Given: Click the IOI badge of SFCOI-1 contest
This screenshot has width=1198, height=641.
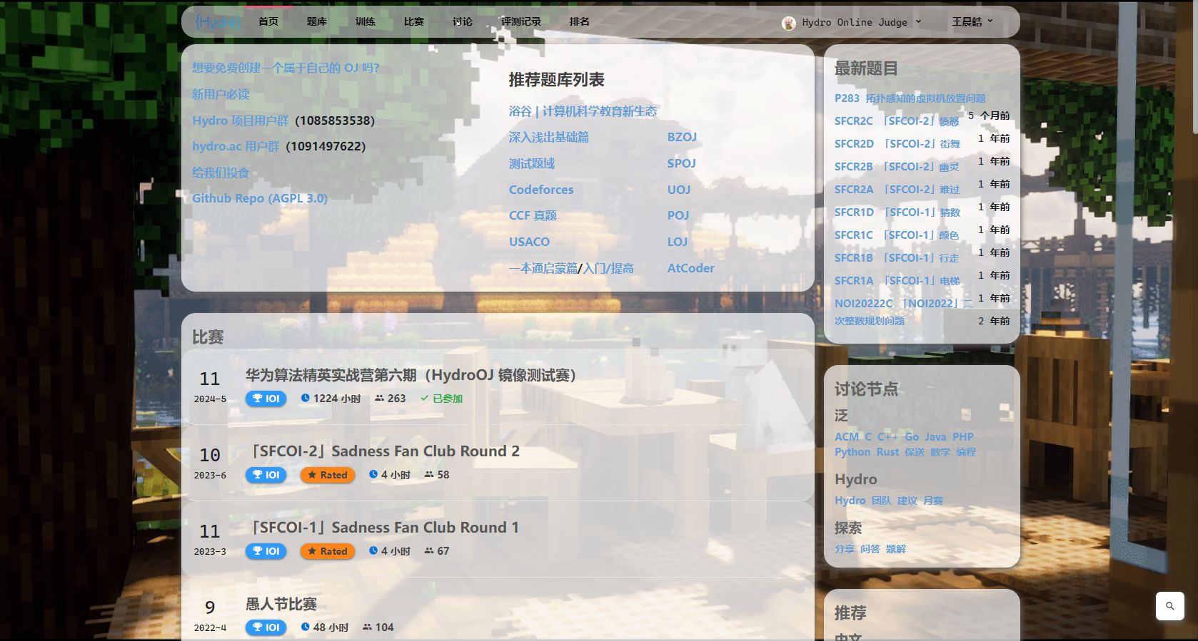Looking at the screenshot, I should (266, 551).
